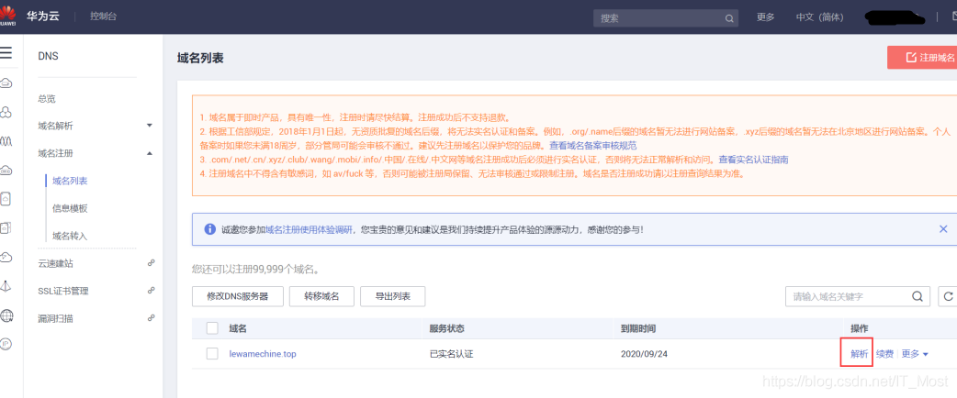Viewport: 957px width, 398px height.
Task: Click the three-circles cluster icon in left rail
Action: coord(6,112)
